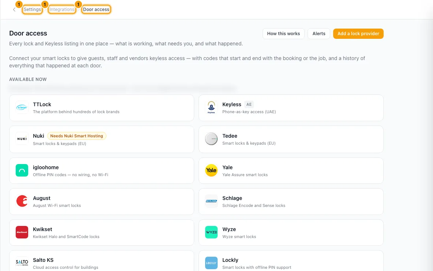Click 'Yale Assure smart locks' description
This screenshot has width=433, height=271.
coord(245,175)
